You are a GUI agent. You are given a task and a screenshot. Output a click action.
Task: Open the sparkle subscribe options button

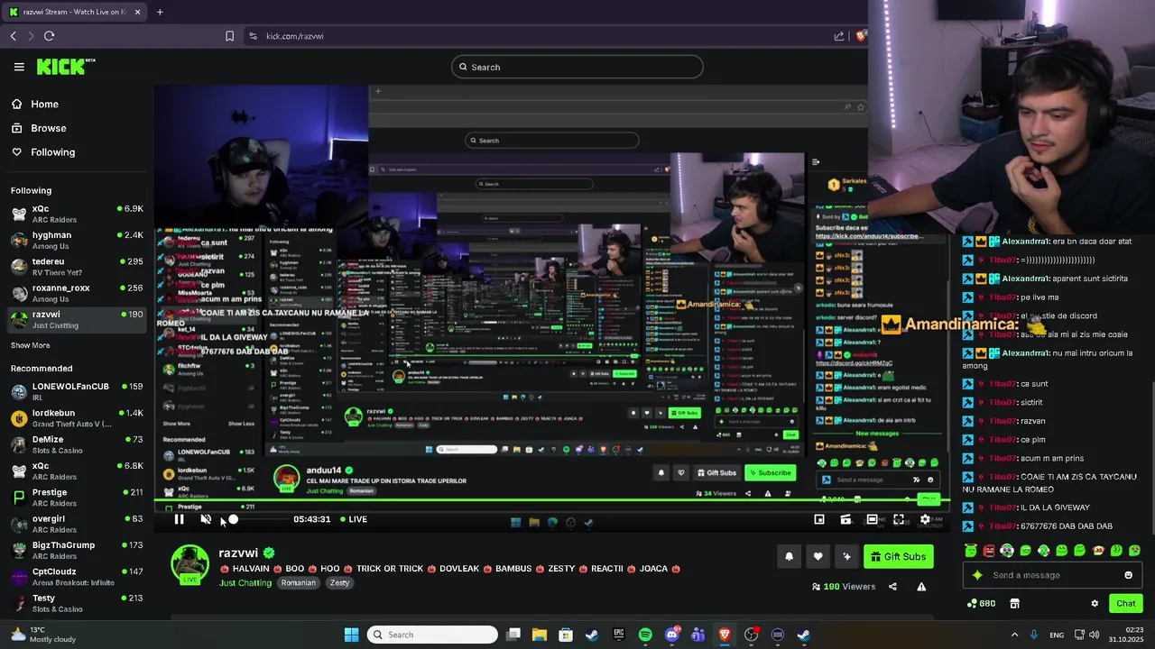[846, 557]
